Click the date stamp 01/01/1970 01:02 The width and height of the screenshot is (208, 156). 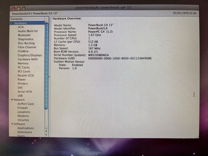click(185, 13)
